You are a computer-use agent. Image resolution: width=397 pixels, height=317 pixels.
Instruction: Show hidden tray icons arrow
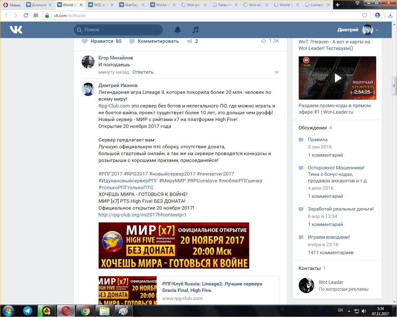tap(349, 311)
